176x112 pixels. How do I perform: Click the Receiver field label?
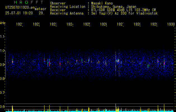click(x=58, y=10)
